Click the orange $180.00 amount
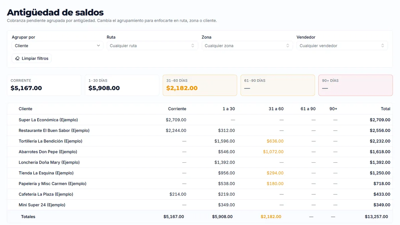This screenshot has width=400, height=225. [275, 184]
